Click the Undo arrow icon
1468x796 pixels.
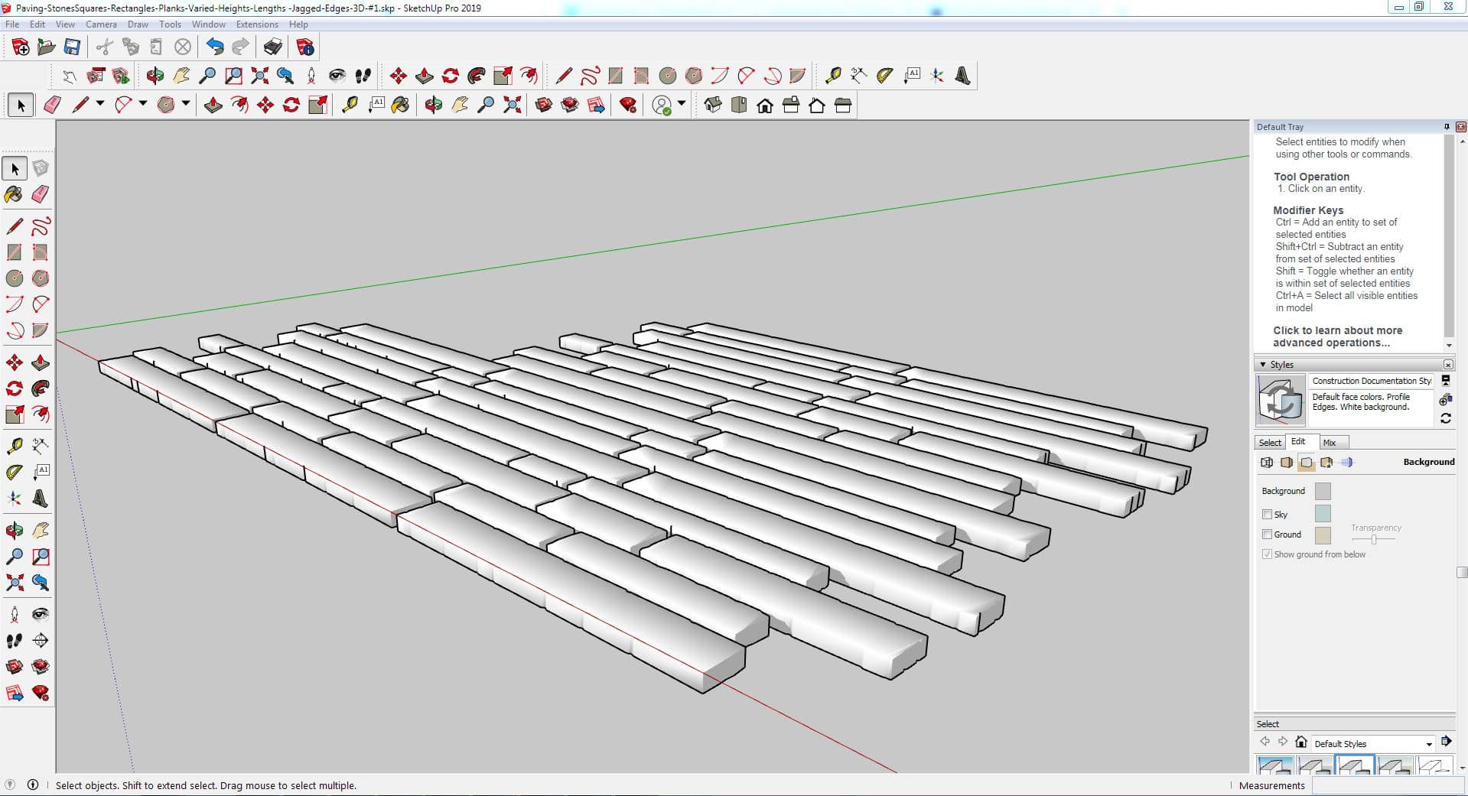pos(215,47)
